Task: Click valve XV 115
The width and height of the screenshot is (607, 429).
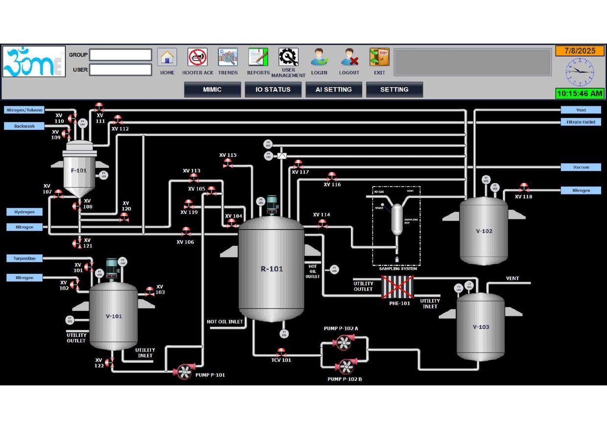Action: coord(228,163)
